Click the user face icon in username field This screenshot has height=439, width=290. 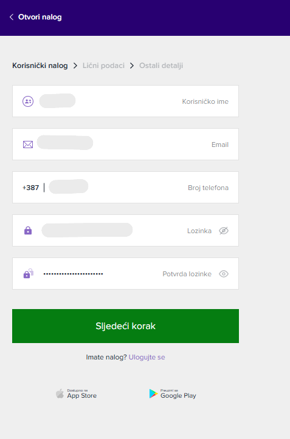(x=28, y=101)
